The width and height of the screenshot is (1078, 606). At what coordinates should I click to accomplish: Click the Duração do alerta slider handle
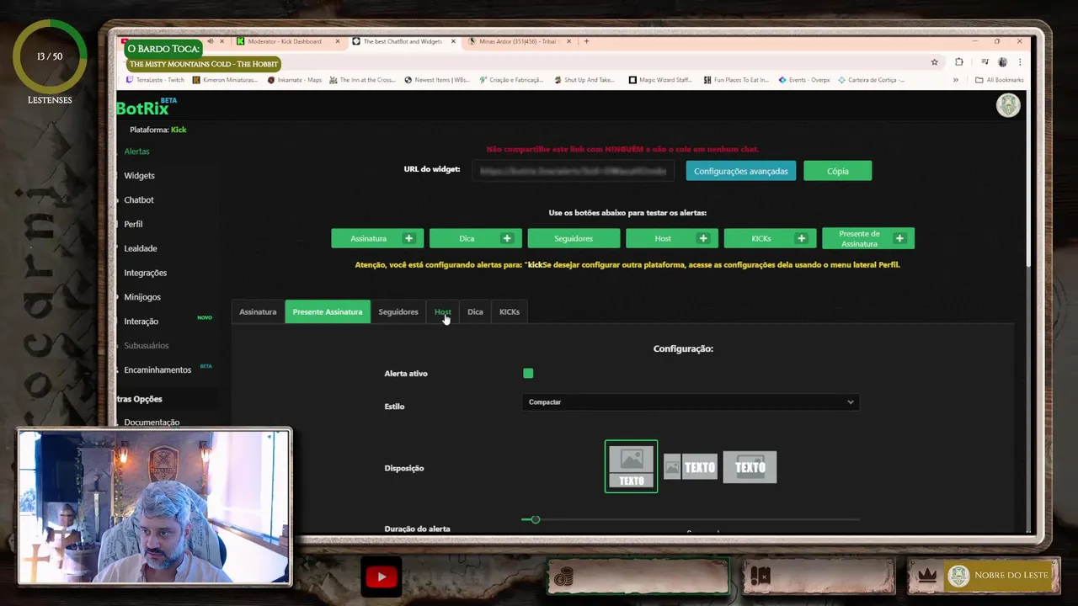(535, 519)
